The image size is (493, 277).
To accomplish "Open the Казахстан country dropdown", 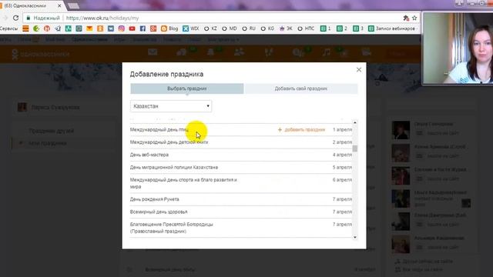I will [x=171, y=106].
